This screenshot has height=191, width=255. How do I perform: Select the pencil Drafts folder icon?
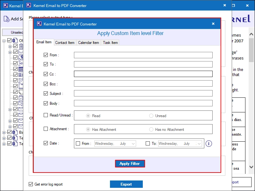[x=21, y=81]
